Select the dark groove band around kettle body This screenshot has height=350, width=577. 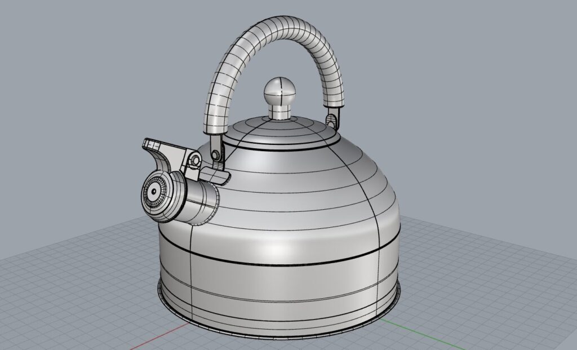coord(282,262)
